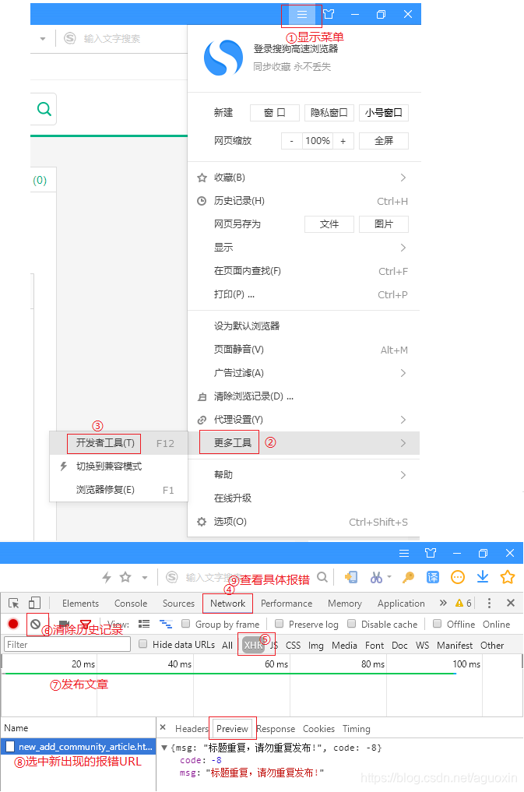Select the new_add_community_article.ht... request row
The height and width of the screenshot is (792, 524).
[x=78, y=747]
